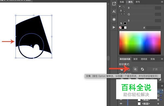164x106 pixels.
Task: Select the bottom 椭圆 layer thumbnail
Action: tap(139, 104)
